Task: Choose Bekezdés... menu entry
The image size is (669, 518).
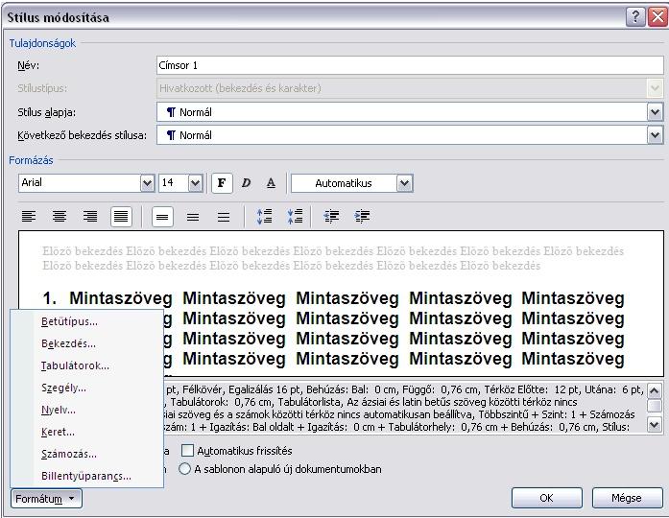Action: point(87,343)
